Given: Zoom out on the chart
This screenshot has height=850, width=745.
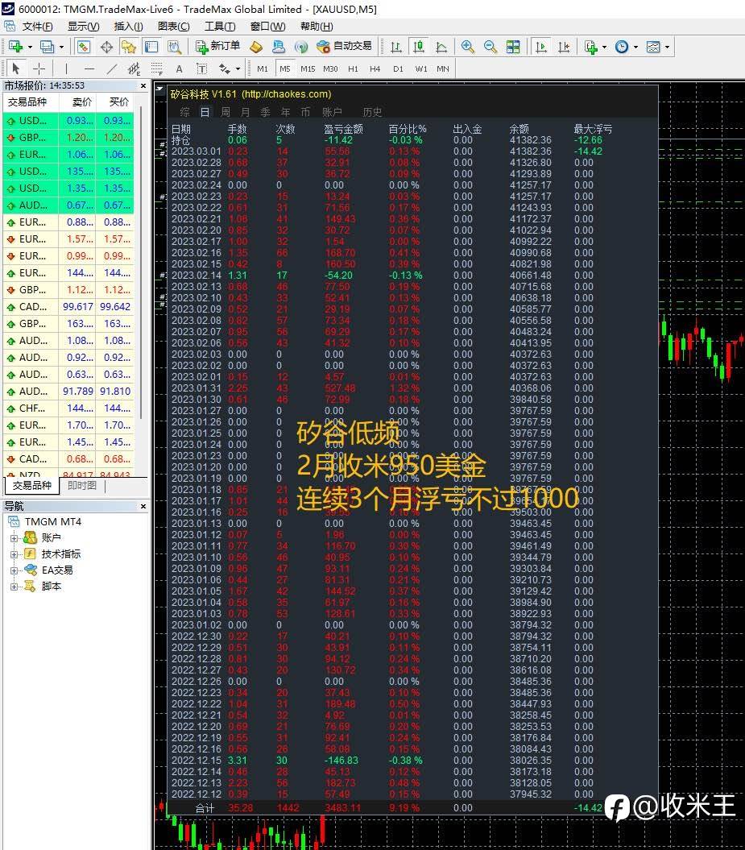Looking at the screenshot, I should click(x=490, y=47).
